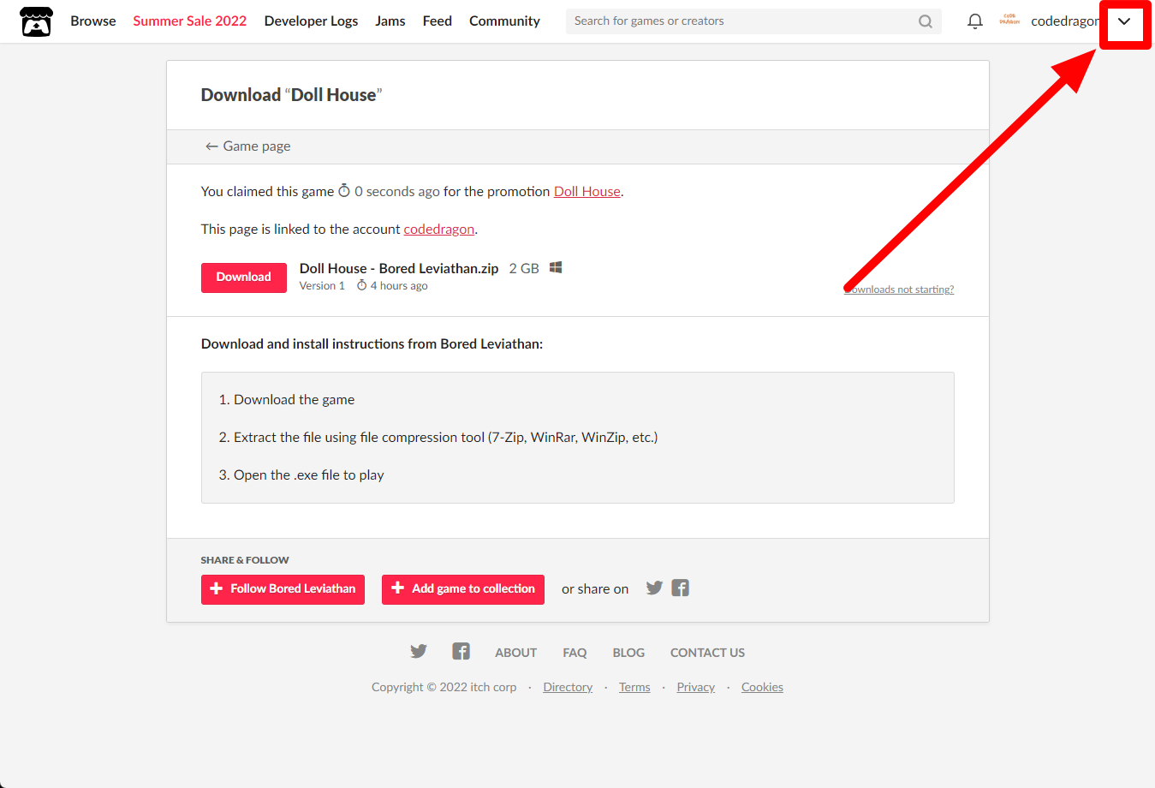Follow Bored Leviathan
Image resolution: width=1155 pixels, height=788 pixels.
click(x=283, y=589)
